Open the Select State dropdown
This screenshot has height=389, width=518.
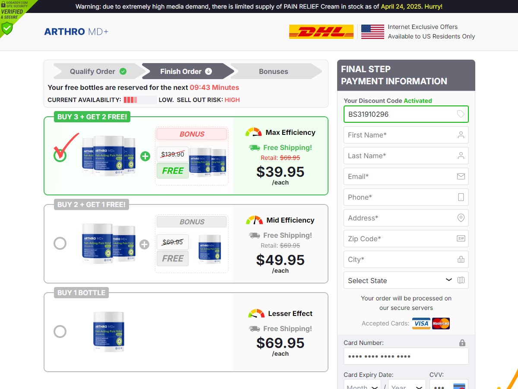point(406,280)
